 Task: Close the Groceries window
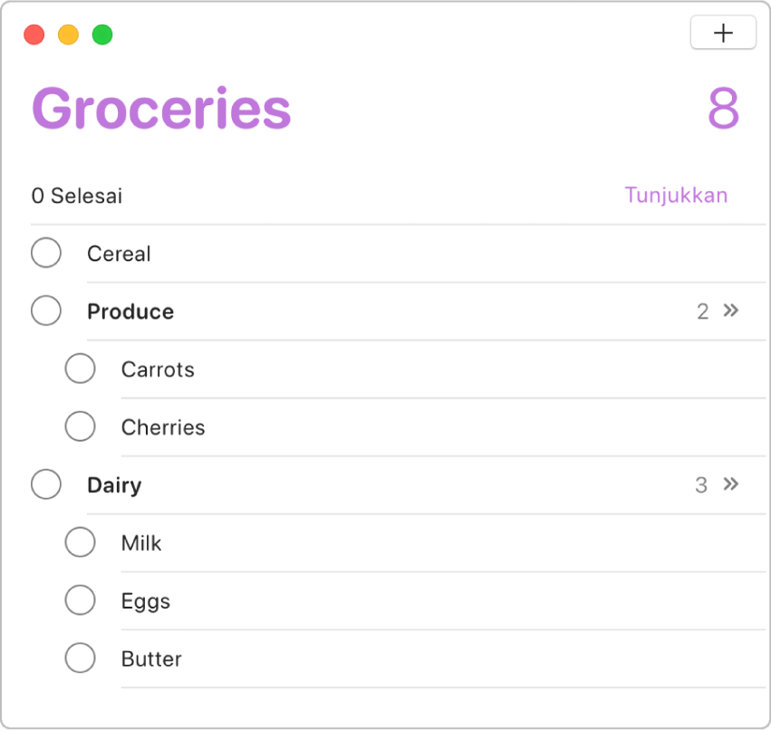click(34, 35)
